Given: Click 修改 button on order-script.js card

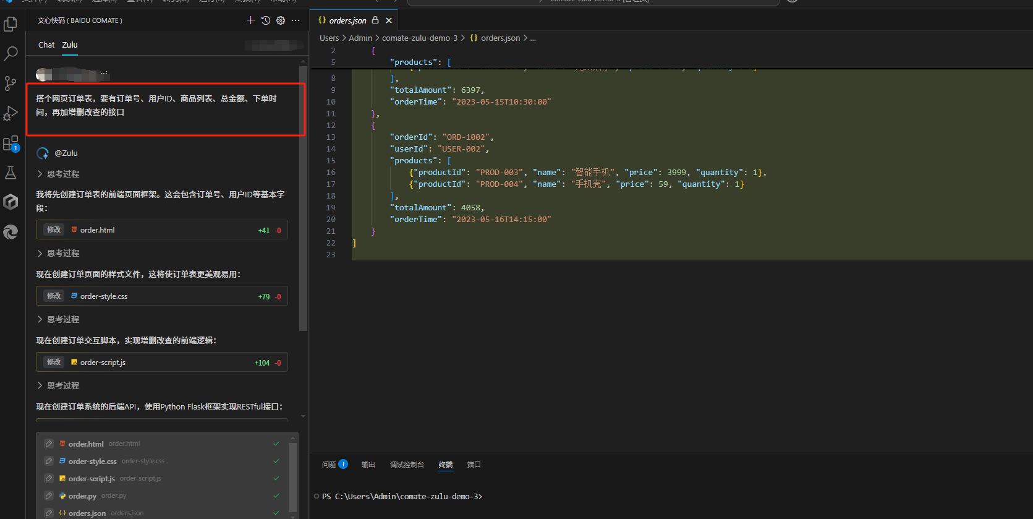Looking at the screenshot, I should coord(54,362).
